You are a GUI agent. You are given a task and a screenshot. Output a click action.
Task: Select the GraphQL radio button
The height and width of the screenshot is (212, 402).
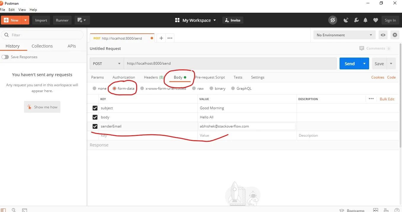click(233, 88)
